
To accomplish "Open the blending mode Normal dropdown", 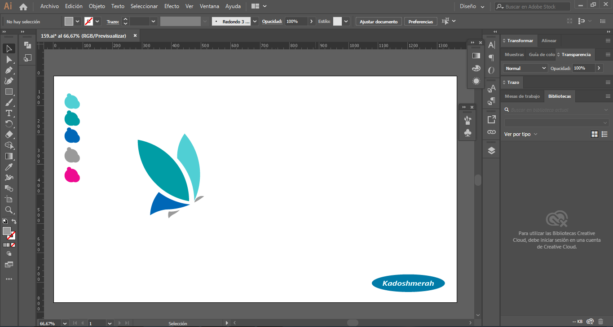I will click(x=525, y=68).
